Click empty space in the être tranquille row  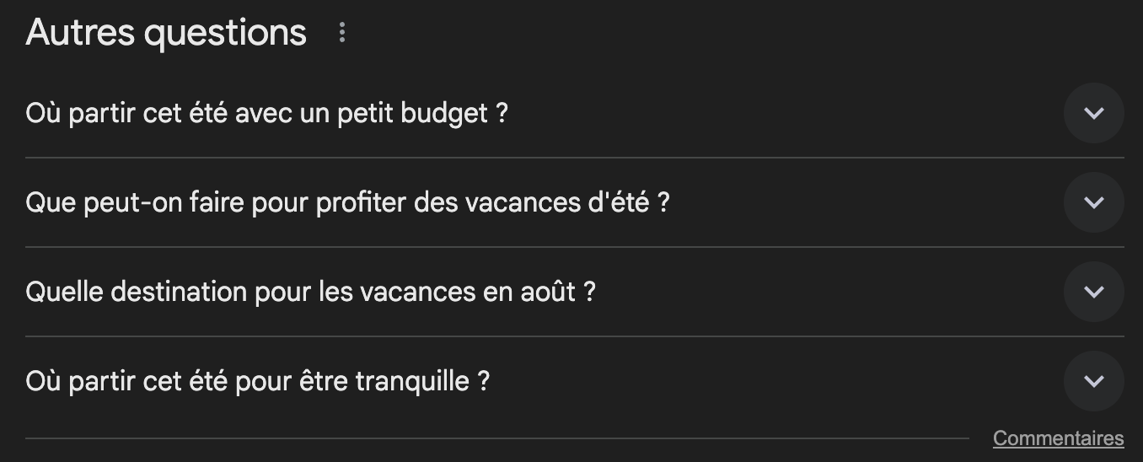click(759, 381)
